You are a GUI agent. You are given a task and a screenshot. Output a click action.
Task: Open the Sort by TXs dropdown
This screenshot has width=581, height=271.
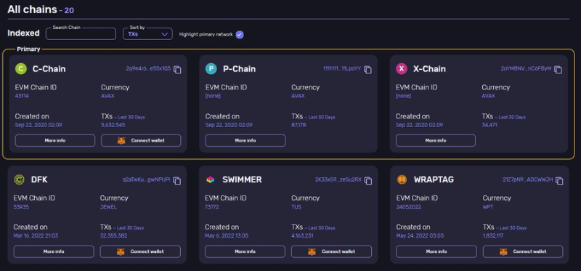[x=147, y=33]
